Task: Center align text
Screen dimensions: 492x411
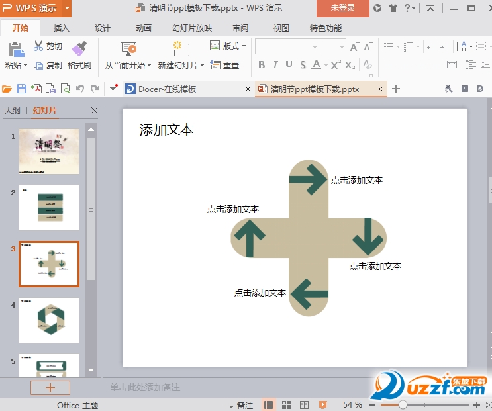Action: click(x=405, y=66)
